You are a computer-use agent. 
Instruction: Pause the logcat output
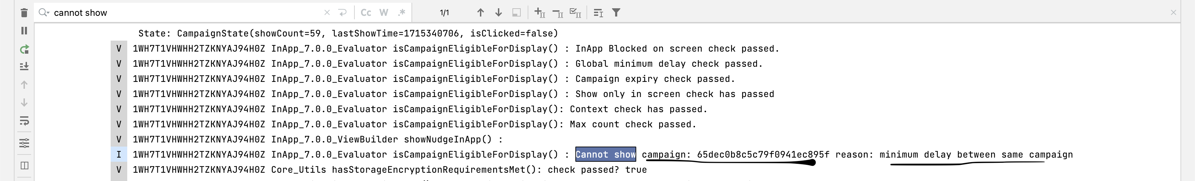point(24,31)
